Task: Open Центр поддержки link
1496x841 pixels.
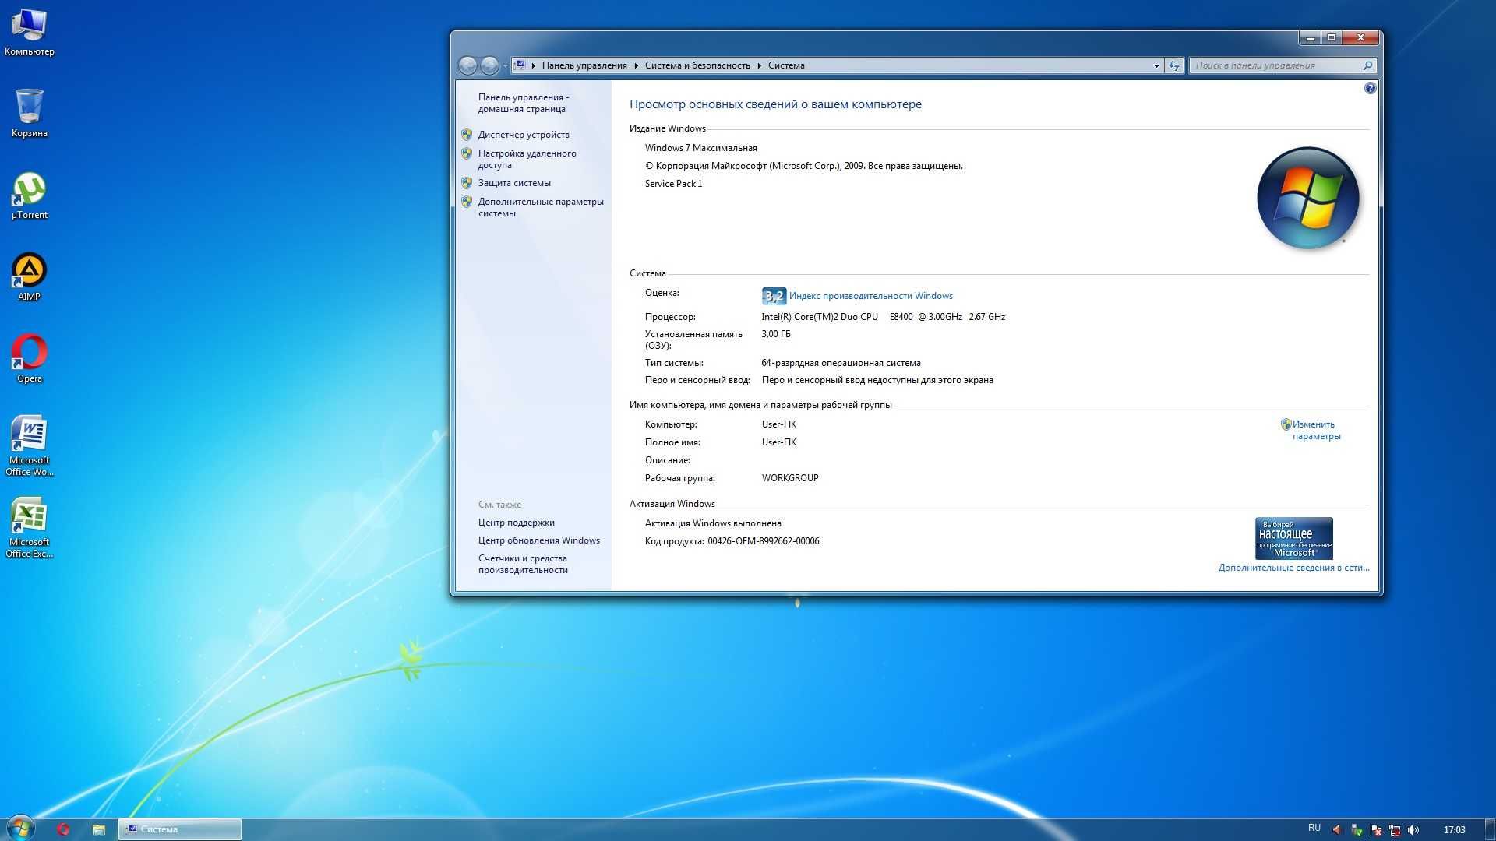Action: tap(516, 523)
